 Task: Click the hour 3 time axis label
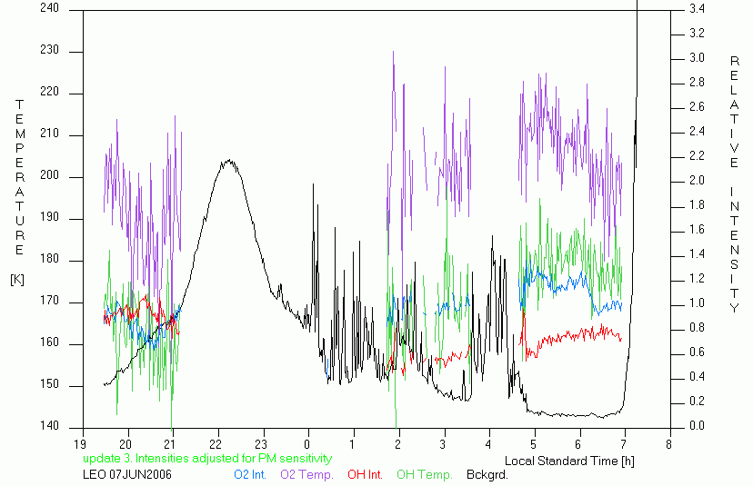pyautogui.click(x=443, y=444)
